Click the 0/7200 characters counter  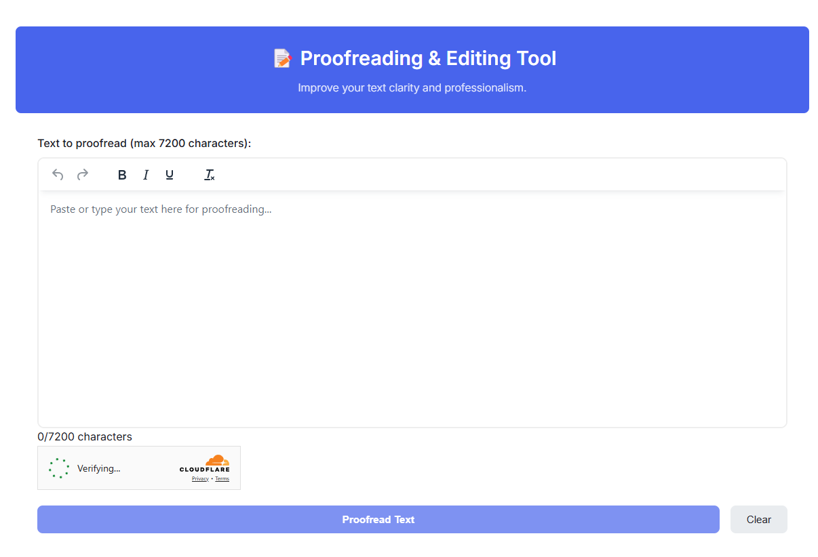point(85,437)
